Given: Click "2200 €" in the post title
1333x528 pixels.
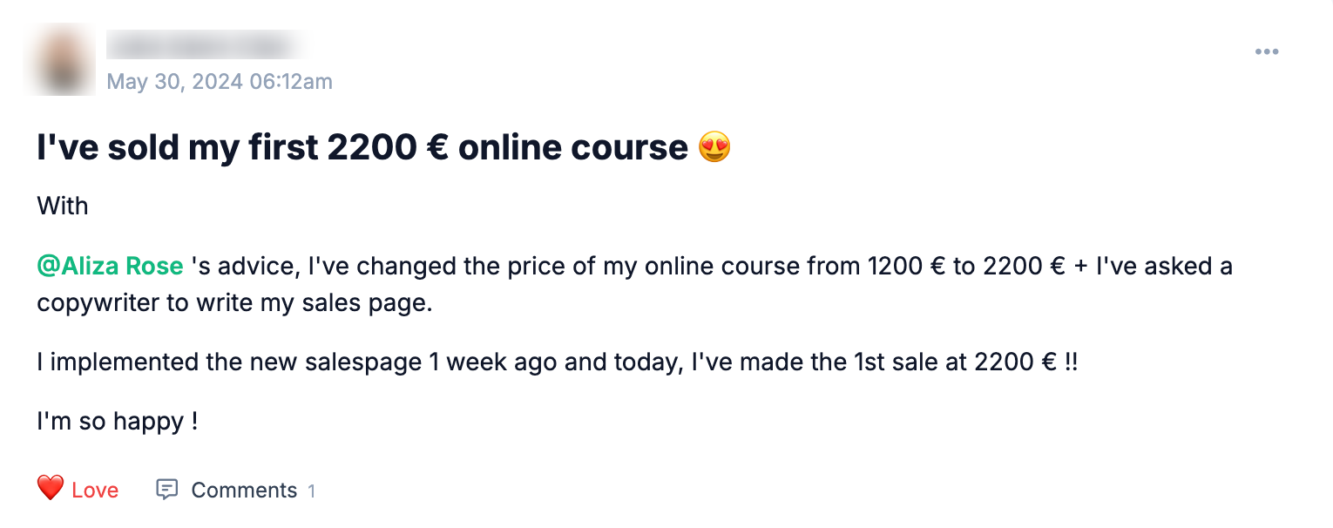Looking at the screenshot, I should [x=387, y=148].
